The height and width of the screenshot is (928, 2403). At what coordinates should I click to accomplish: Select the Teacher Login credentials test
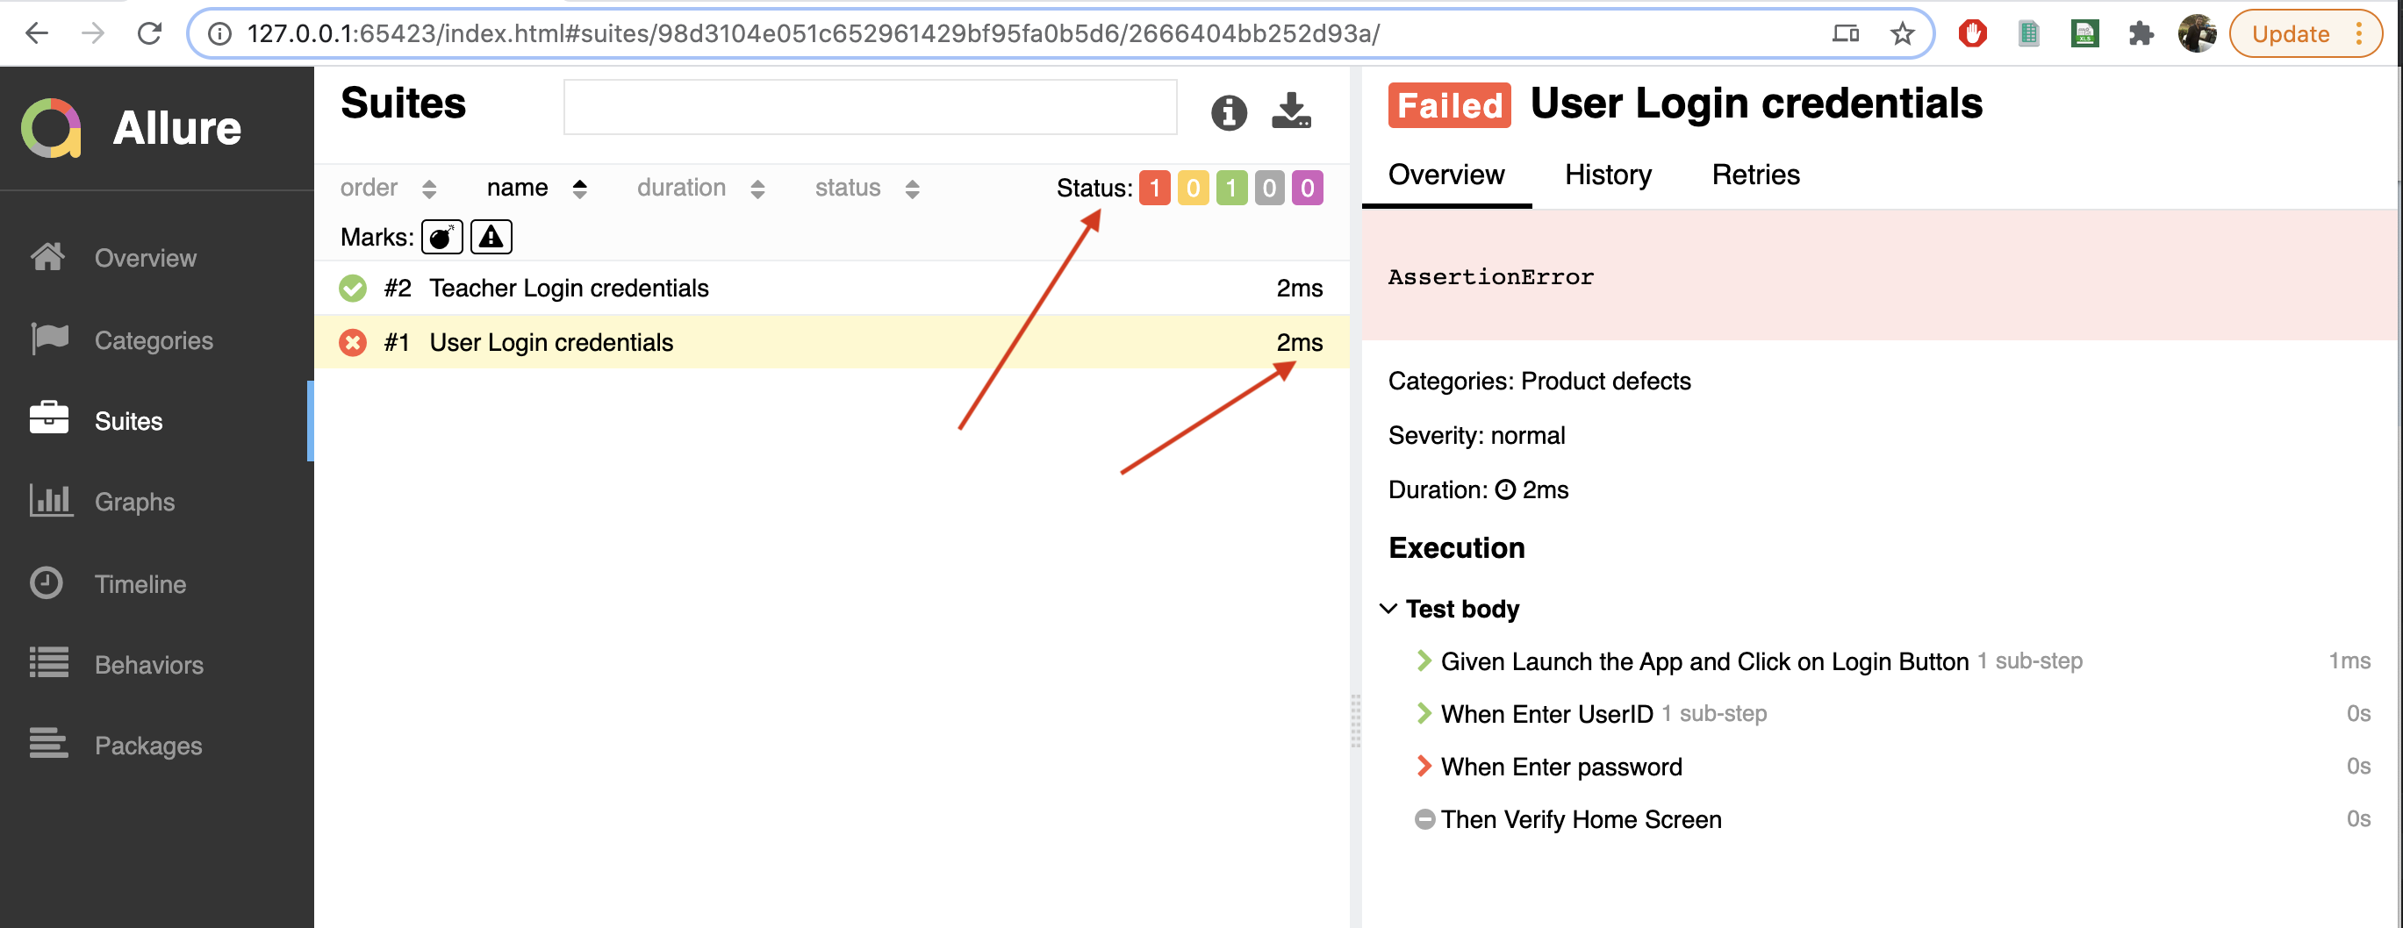click(568, 288)
